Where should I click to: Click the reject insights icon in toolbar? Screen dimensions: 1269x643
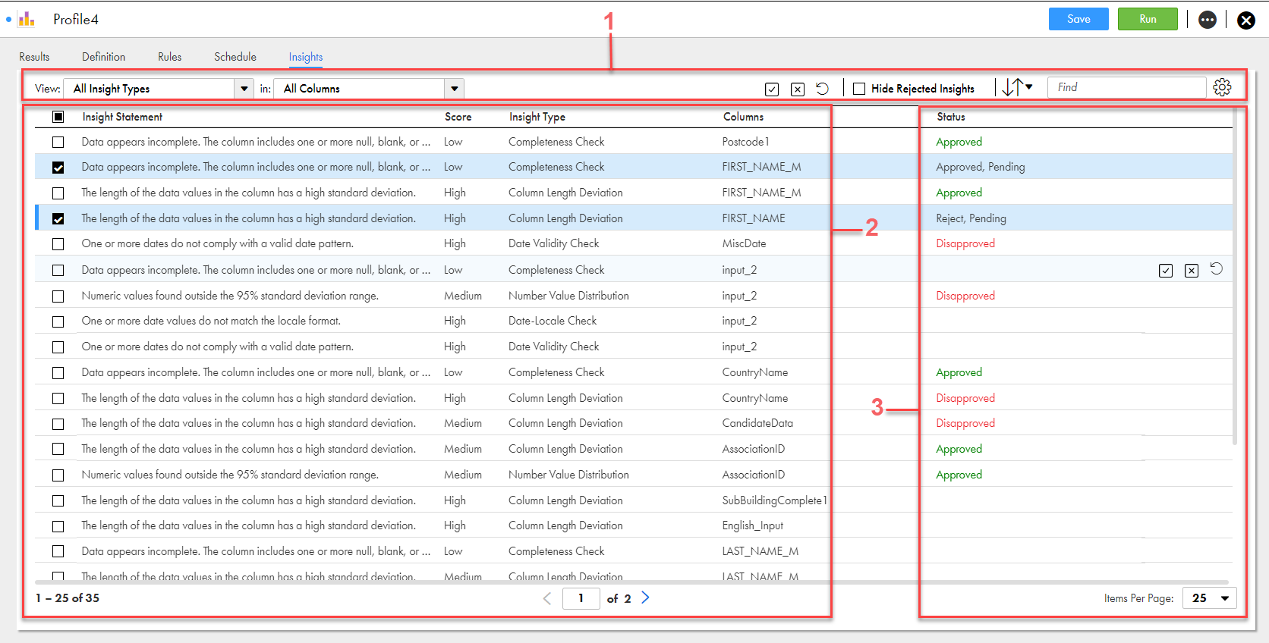798,89
